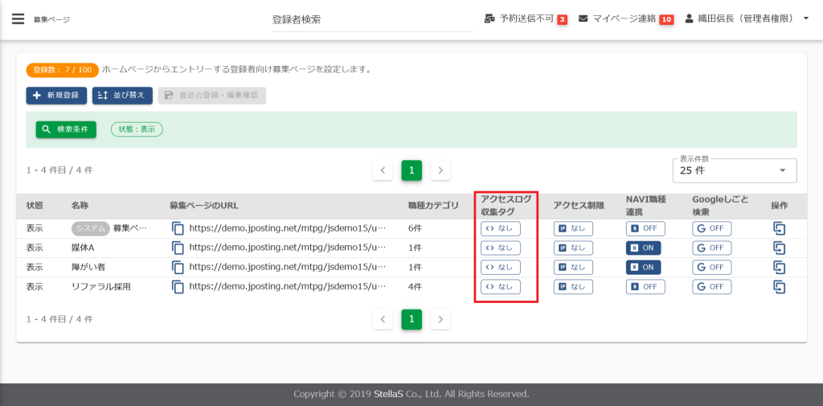Copy the 媒体A recruitment page URL
This screenshot has height=406, width=823.
pyautogui.click(x=178, y=248)
